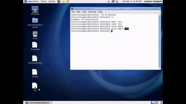
Task: Click the terminal window title icon
Action: [72, 8]
